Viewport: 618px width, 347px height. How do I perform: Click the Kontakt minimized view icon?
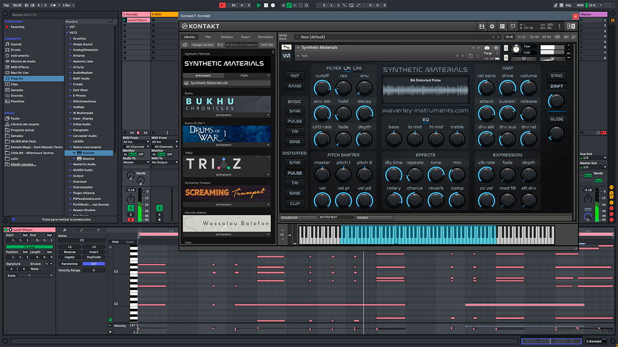(x=512, y=26)
